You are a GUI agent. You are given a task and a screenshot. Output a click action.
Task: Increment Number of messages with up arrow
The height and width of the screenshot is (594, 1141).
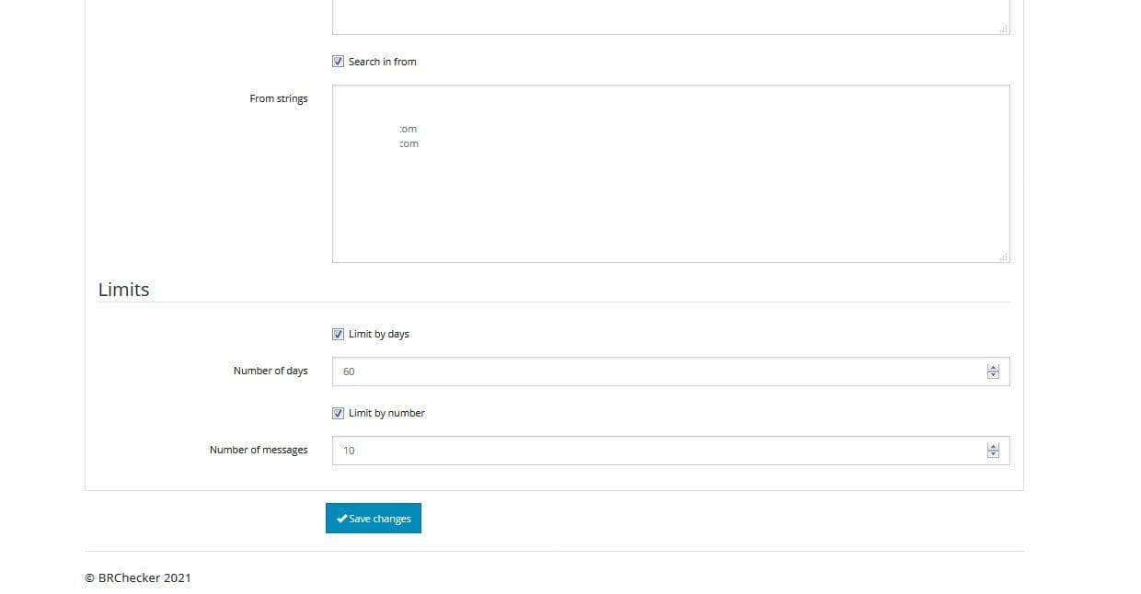click(x=993, y=446)
